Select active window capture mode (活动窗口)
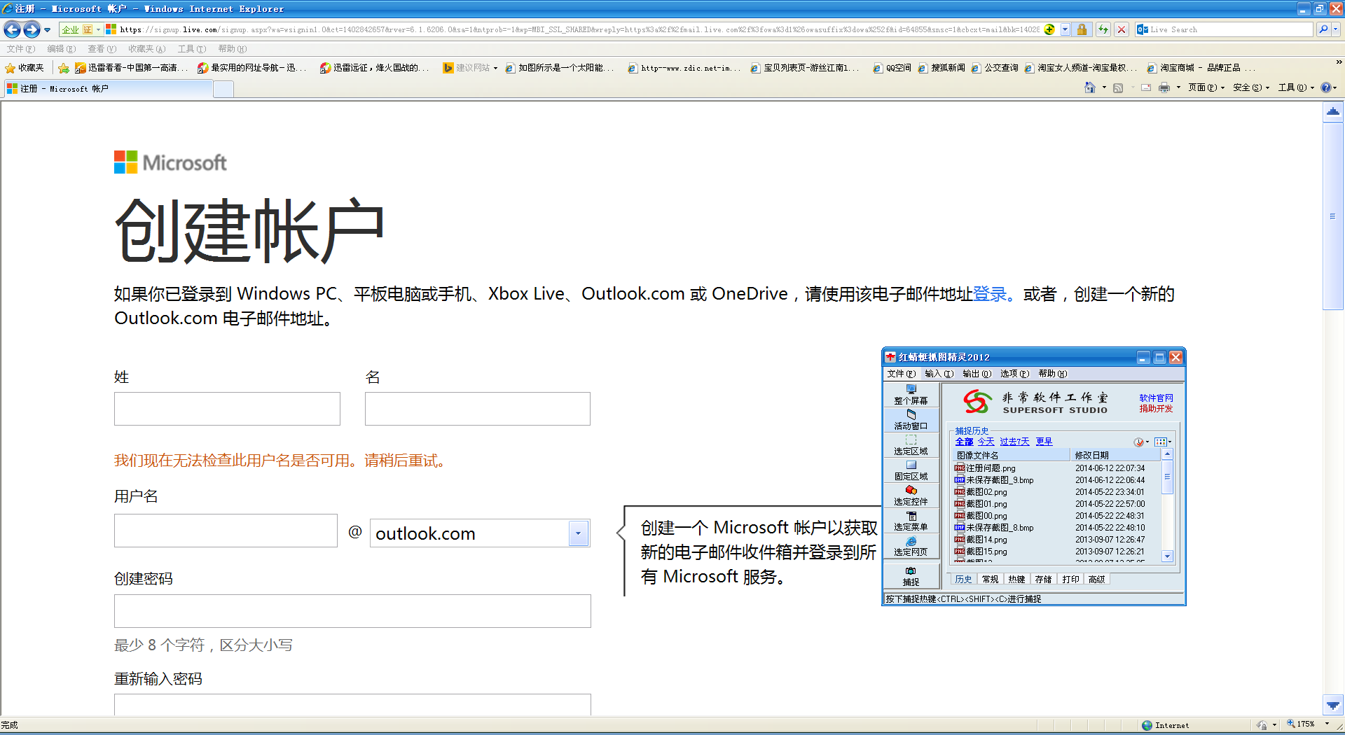Image resolution: width=1345 pixels, height=735 pixels. 911,421
